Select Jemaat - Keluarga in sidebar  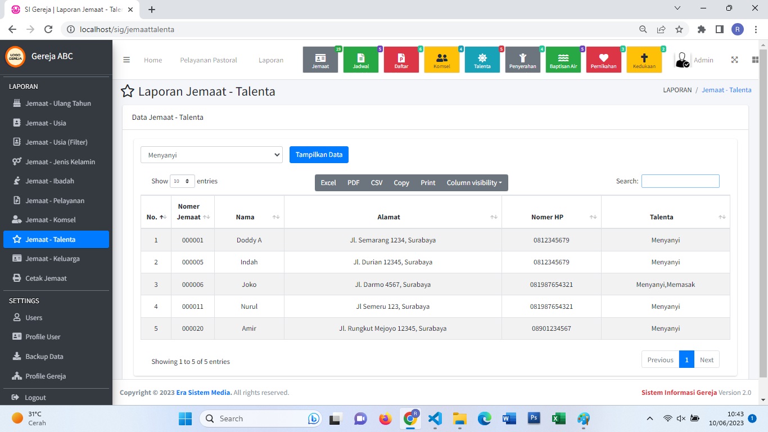click(52, 259)
